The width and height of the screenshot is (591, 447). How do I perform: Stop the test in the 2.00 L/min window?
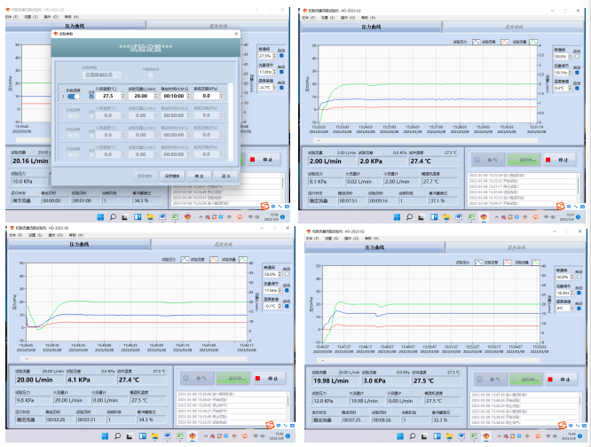click(559, 160)
